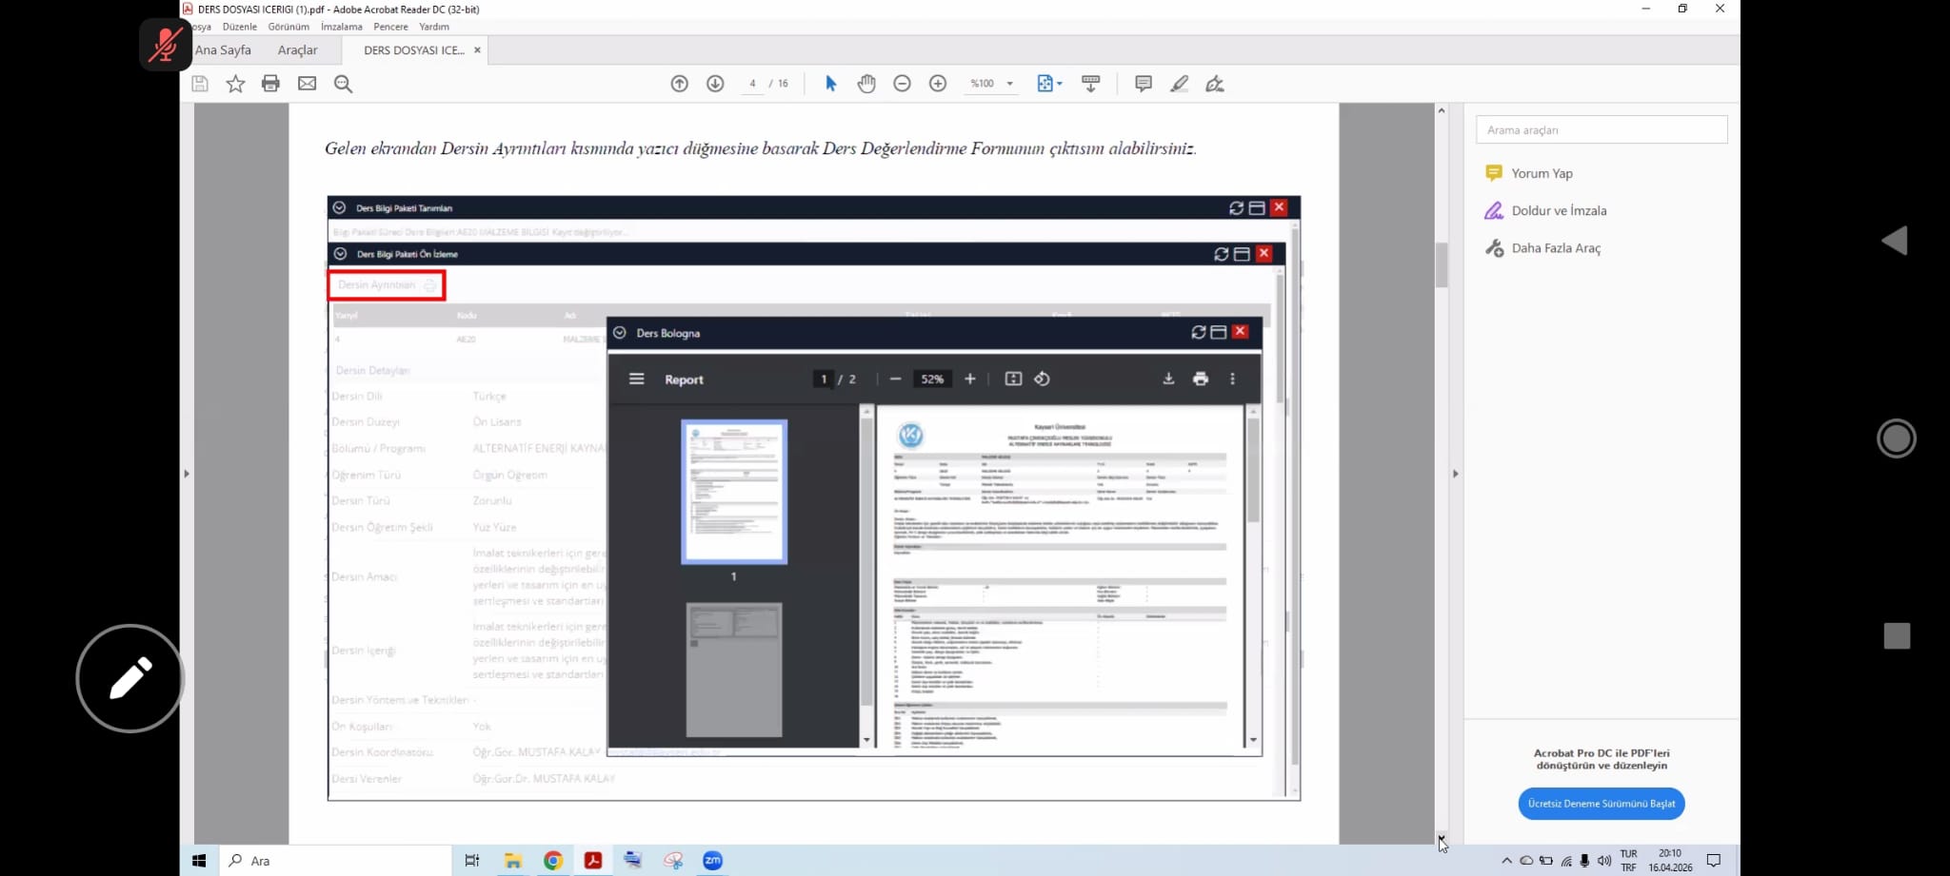Add a sticky note comment icon
Screen dimensions: 1950x876
coord(1144,84)
